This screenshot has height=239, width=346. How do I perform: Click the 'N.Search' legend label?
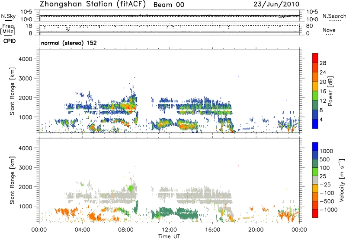[334, 16]
